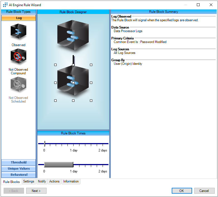218x197 pixels.
Task: Expand the Behavioral rule block category
Action: (19, 175)
